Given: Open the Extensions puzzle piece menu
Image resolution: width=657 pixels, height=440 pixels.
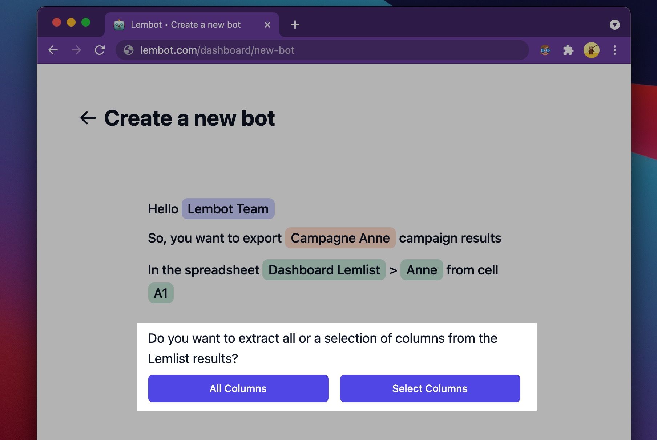Looking at the screenshot, I should pyautogui.click(x=568, y=50).
